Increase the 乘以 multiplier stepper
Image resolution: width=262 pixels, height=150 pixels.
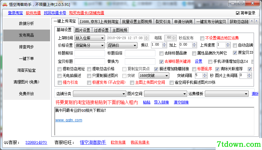coord(164,44)
